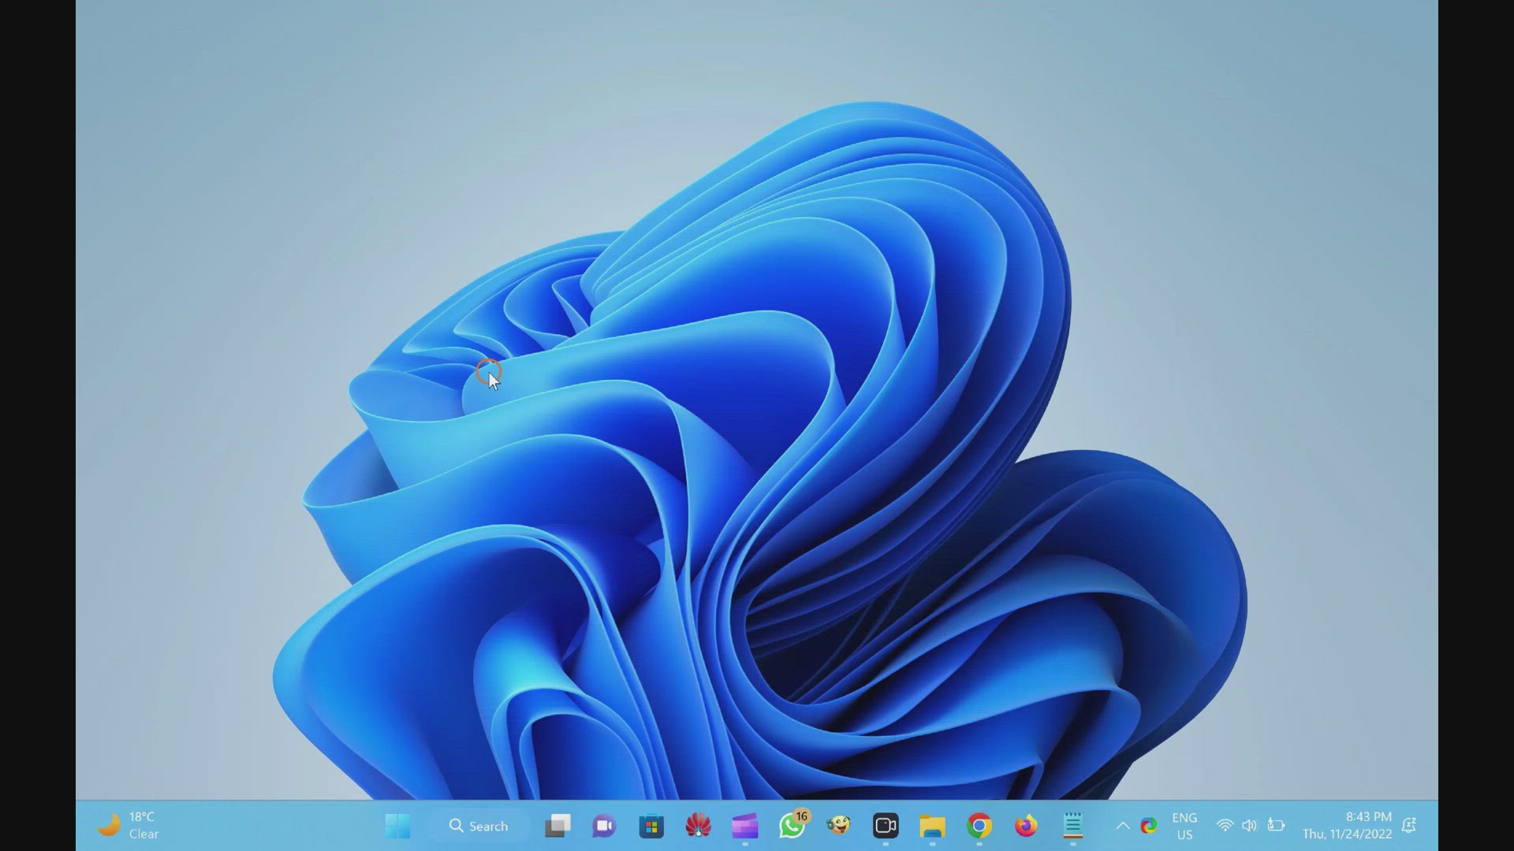Open the Windows Start menu

(x=397, y=826)
